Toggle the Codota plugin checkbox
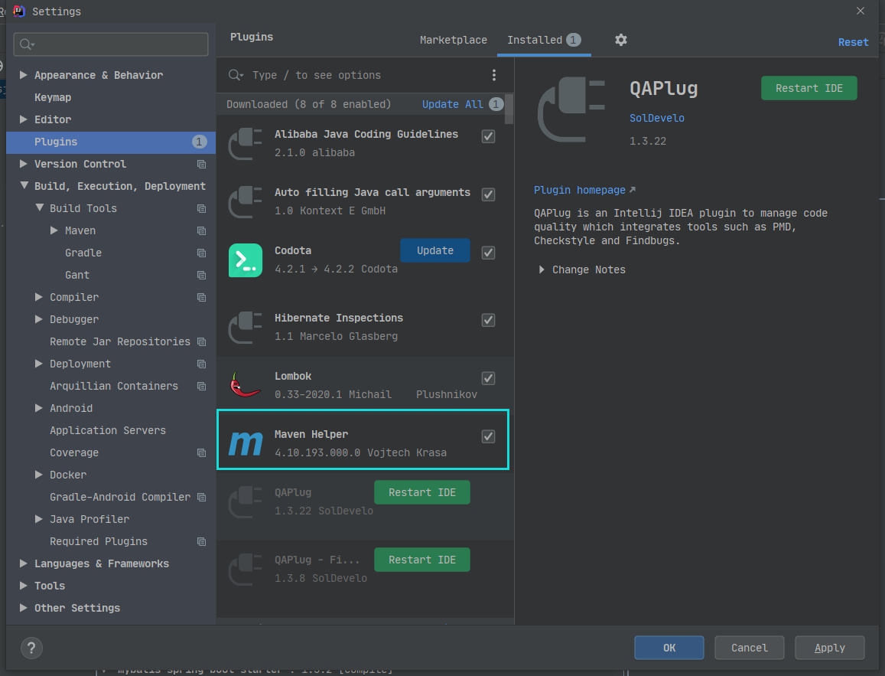The width and height of the screenshot is (885, 676). click(x=488, y=253)
